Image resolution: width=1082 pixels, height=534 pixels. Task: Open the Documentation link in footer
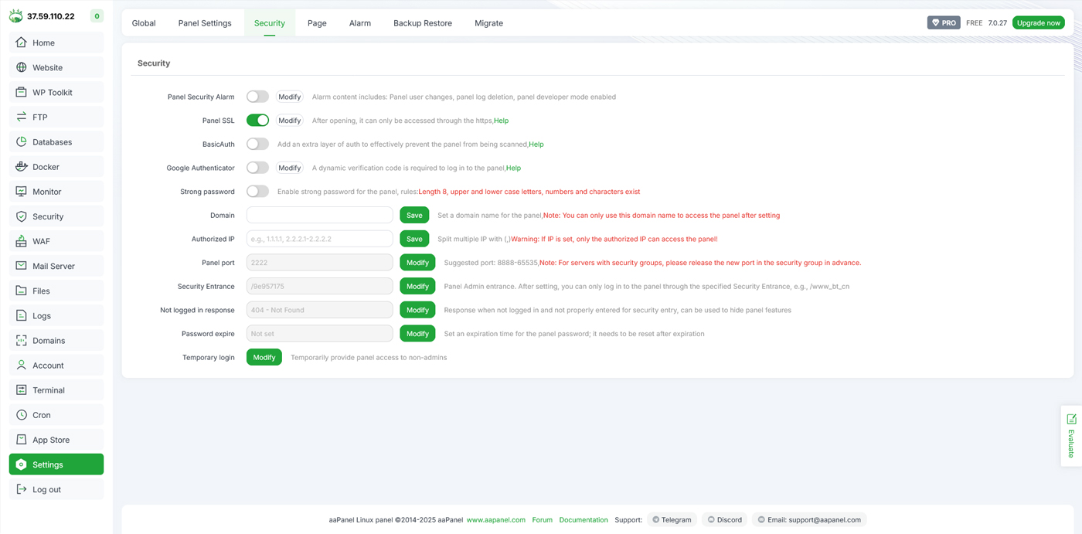tap(584, 519)
